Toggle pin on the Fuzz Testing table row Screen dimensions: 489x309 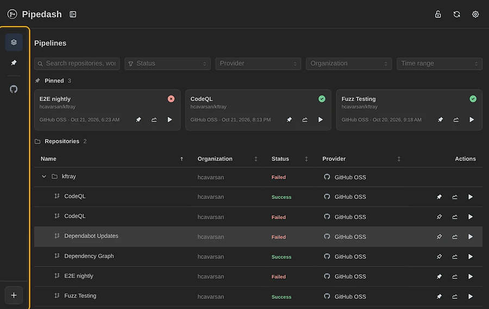[439, 297]
